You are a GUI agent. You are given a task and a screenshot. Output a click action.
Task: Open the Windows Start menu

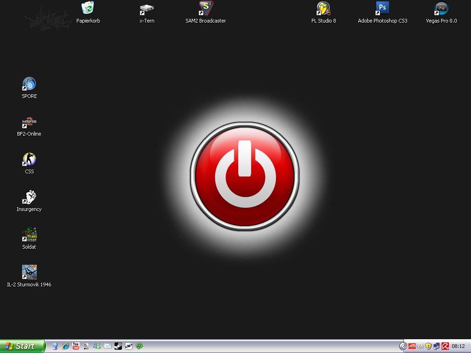(23, 346)
